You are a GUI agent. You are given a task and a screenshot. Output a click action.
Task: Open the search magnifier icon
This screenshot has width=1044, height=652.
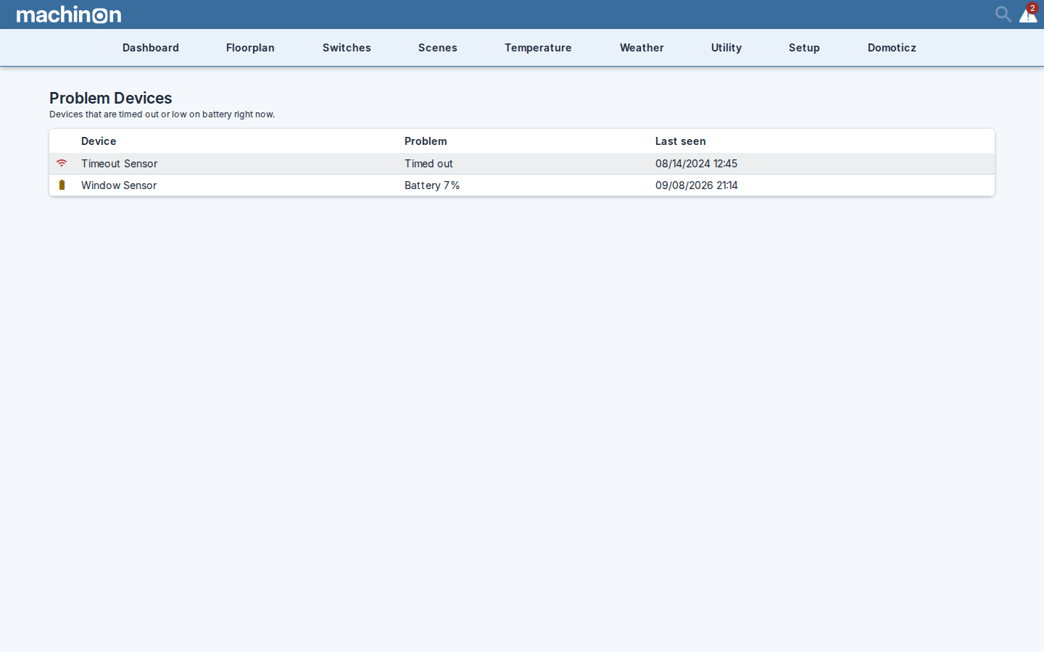pyautogui.click(x=1003, y=14)
